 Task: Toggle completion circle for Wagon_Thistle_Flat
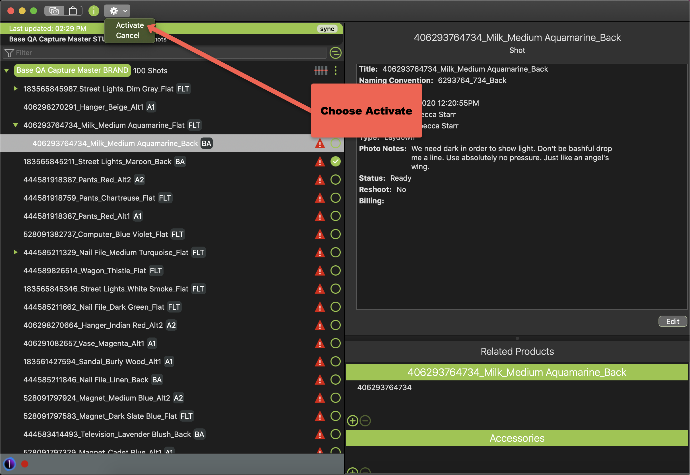(x=335, y=270)
